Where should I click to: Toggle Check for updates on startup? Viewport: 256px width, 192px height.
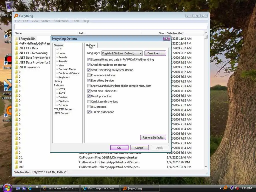[x=89, y=65]
